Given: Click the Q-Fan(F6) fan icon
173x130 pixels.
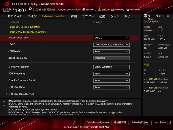Looking at the screenshot, I should click(x=69, y=10).
